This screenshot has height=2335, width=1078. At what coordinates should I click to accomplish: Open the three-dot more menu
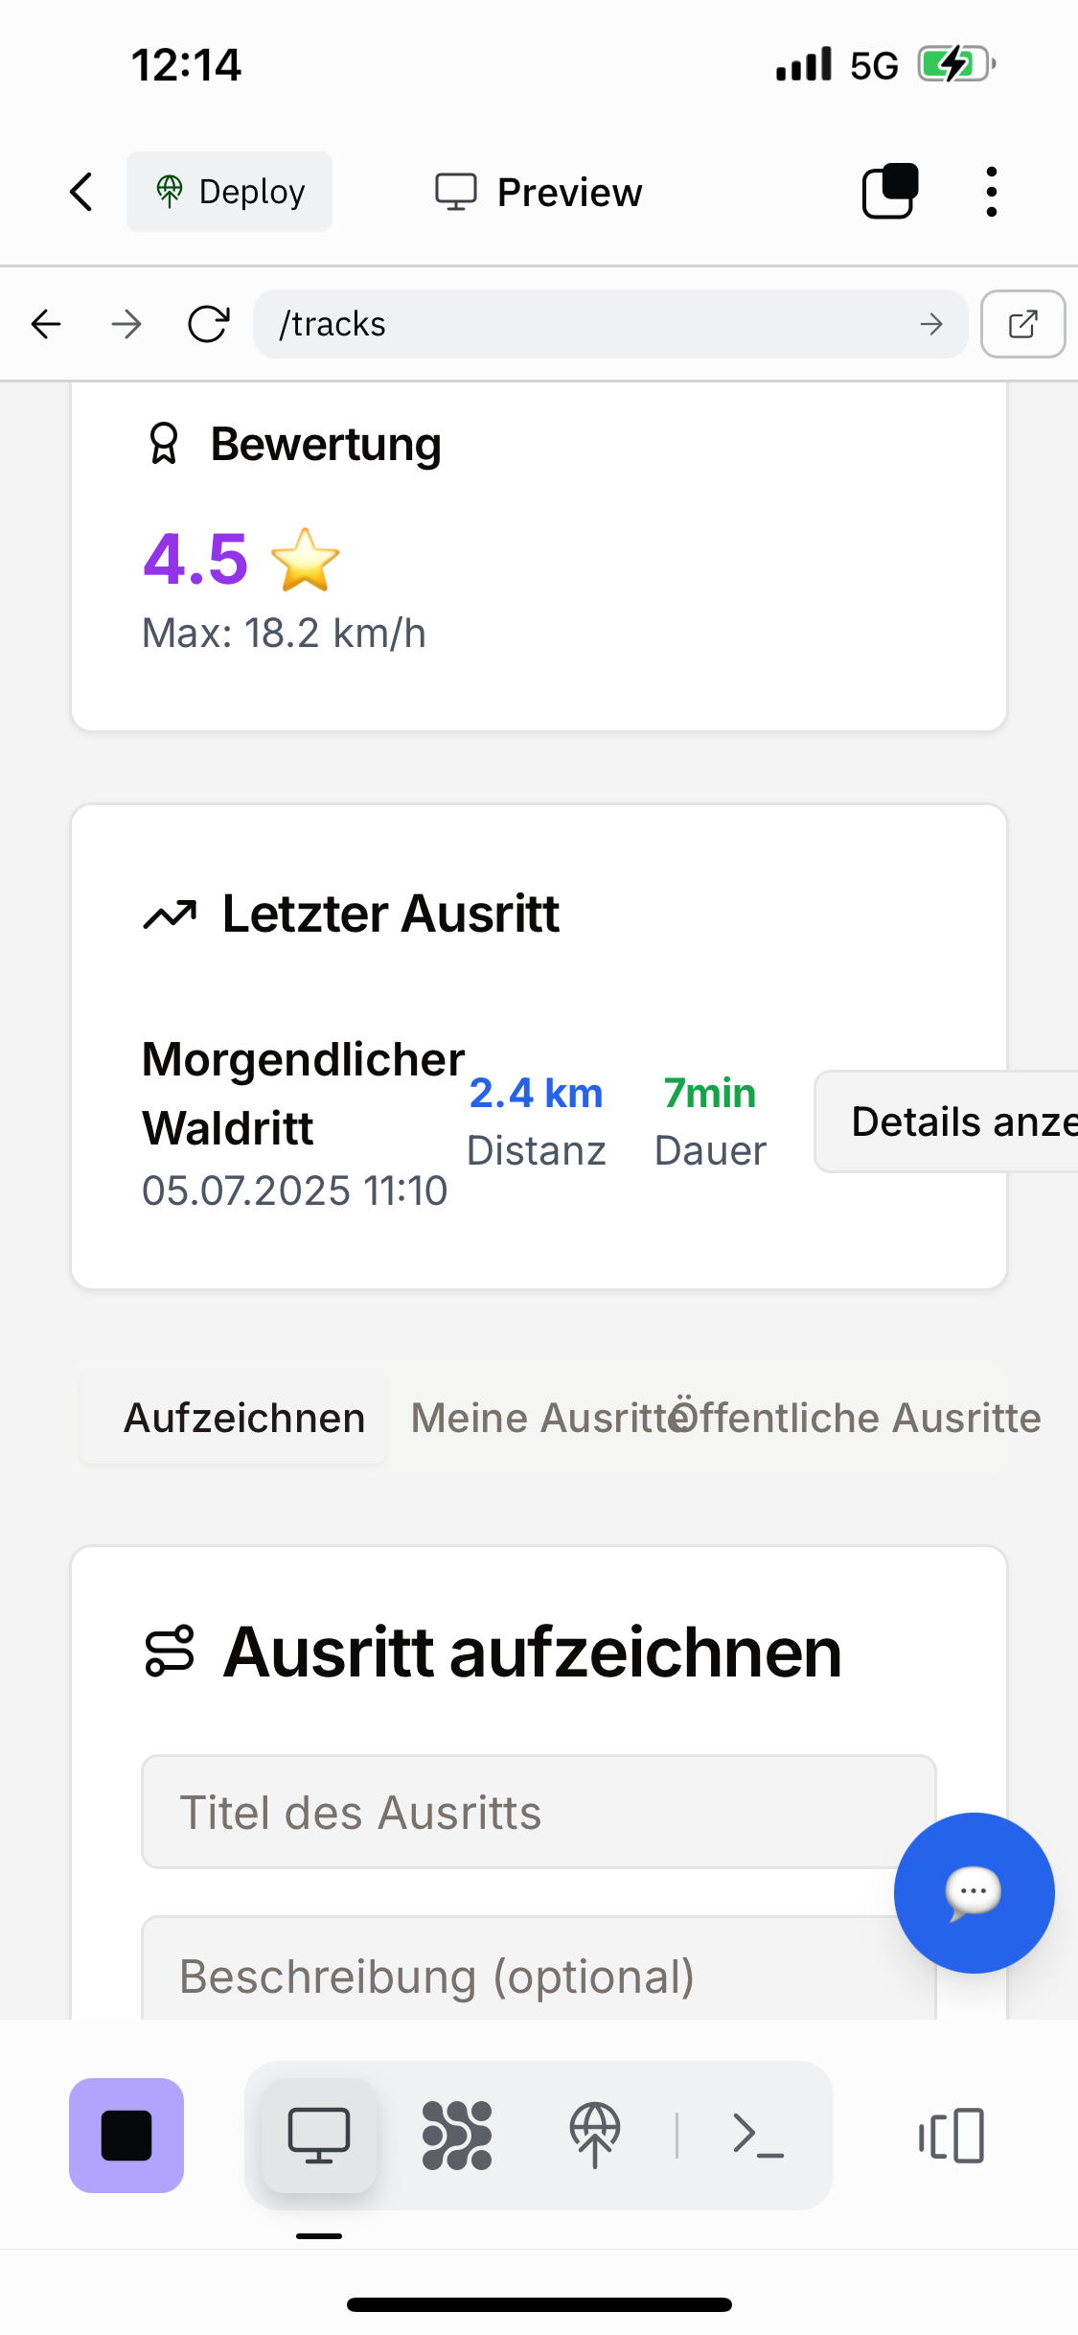click(992, 192)
